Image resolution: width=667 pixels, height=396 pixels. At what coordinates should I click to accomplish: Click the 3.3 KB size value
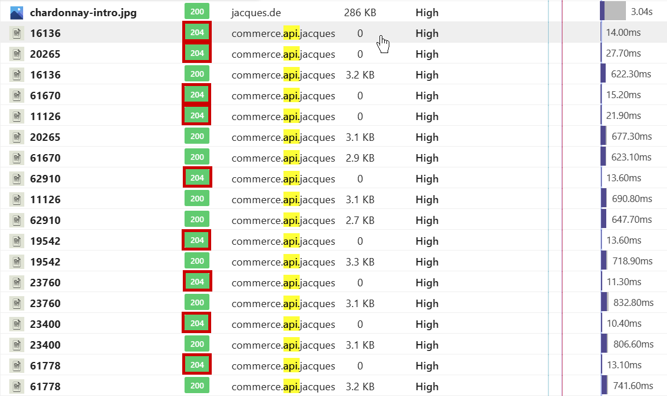coord(360,262)
